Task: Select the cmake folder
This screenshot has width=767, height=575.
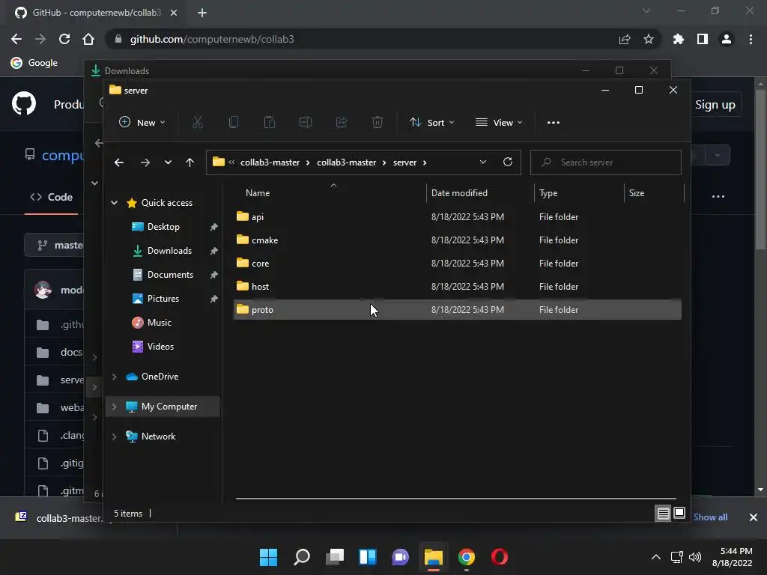Action: pyautogui.click(x=458, y=240)
